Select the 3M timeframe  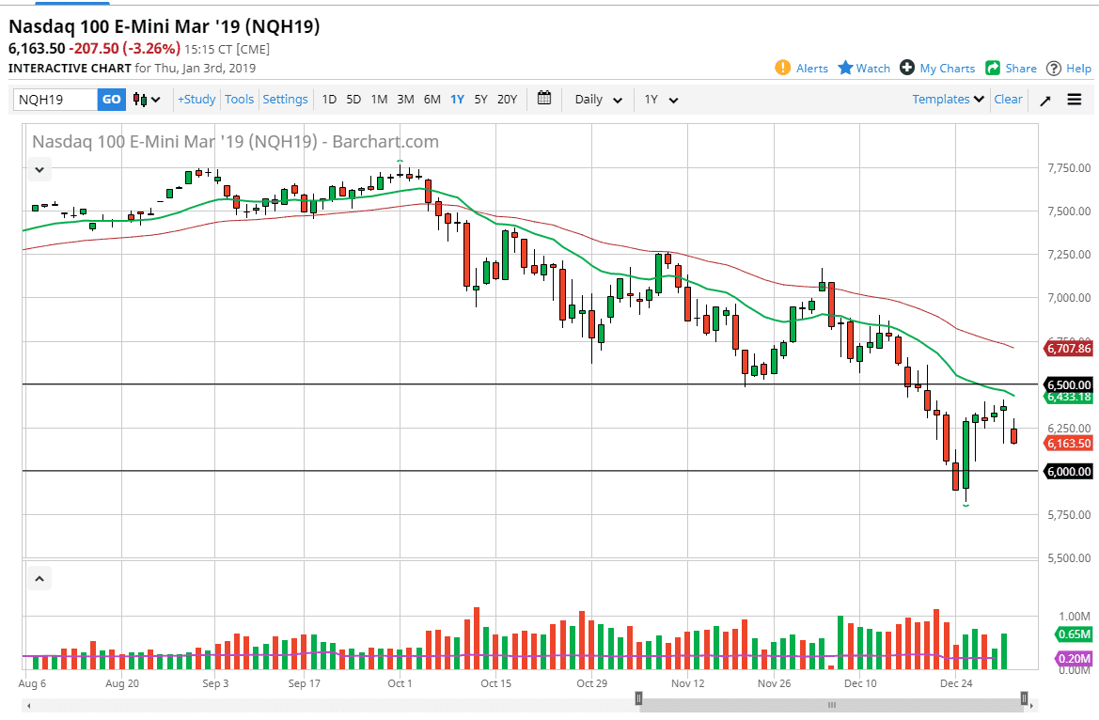405,99
